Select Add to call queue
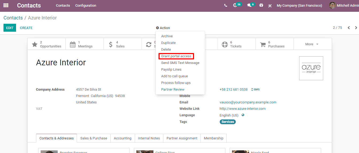Screen dimensions: 359x153 (x=180, y=76)
